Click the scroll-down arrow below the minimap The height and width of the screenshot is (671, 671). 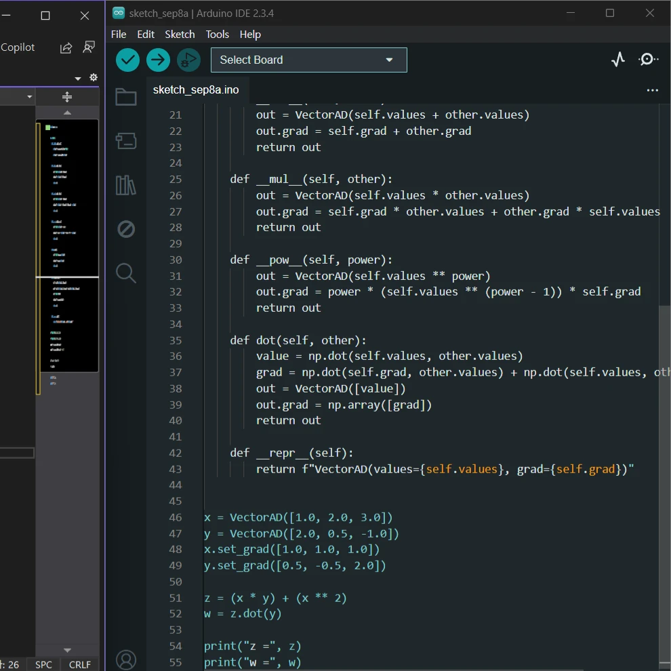[67, 650]
